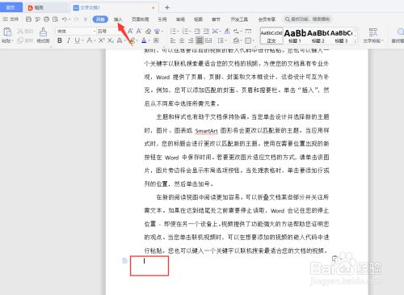
Task: Click the Clear Formatting eraser icon
Action: [x=148, y=32]
